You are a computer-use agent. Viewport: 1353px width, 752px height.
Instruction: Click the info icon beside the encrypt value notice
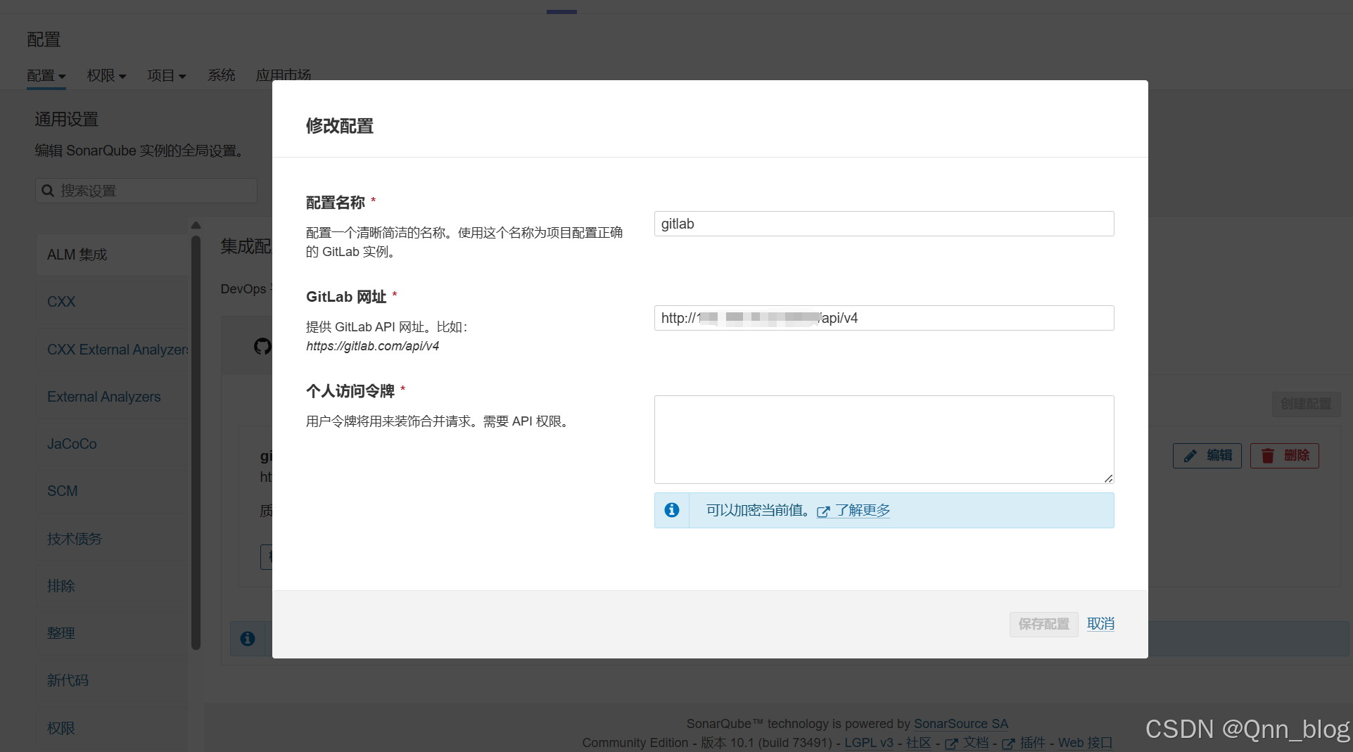pos(672,510)
